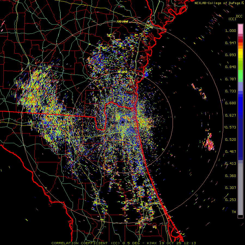Image resolution: width=245 pixels, height=245 pixels.
Task: Select the 0.413 scale value
Action: tap(231, 164)
